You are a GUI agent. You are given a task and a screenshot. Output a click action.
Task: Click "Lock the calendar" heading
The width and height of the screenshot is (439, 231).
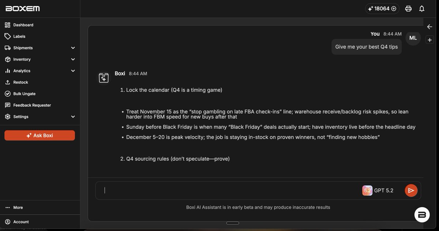click(x=174, y=90)
